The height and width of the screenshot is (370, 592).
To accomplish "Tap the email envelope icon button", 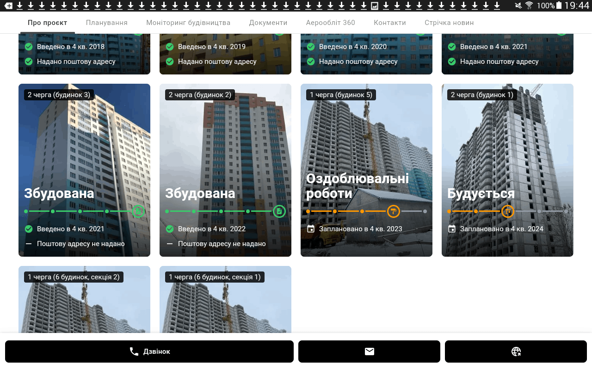I will tap(369, 351).
